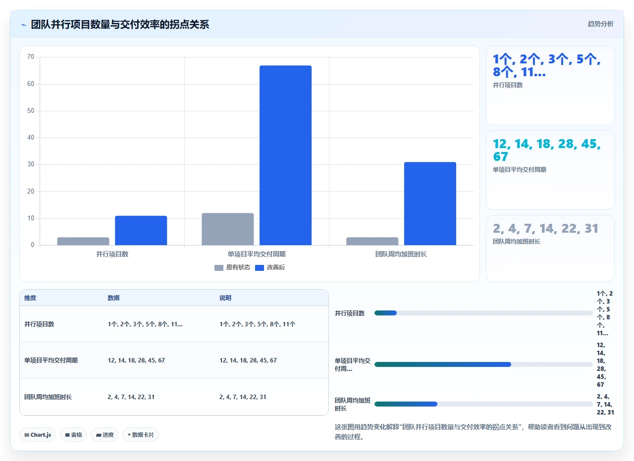The height and width of the screenshot is (461, 634).
Task: Click the blue bar for 并行项目数
Action: 141,230
